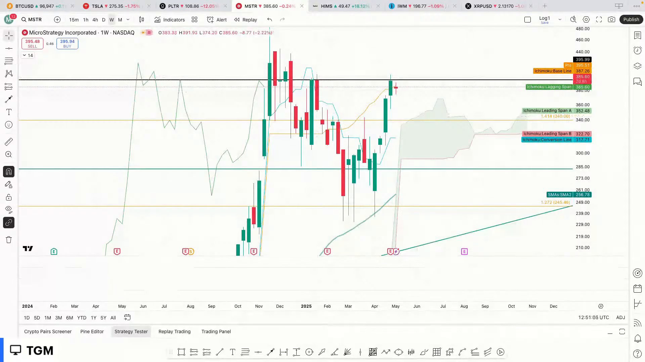This screenshot has height=362, width=645.
Task: Toggle the magnet mode button
Action: pos(9,172)
